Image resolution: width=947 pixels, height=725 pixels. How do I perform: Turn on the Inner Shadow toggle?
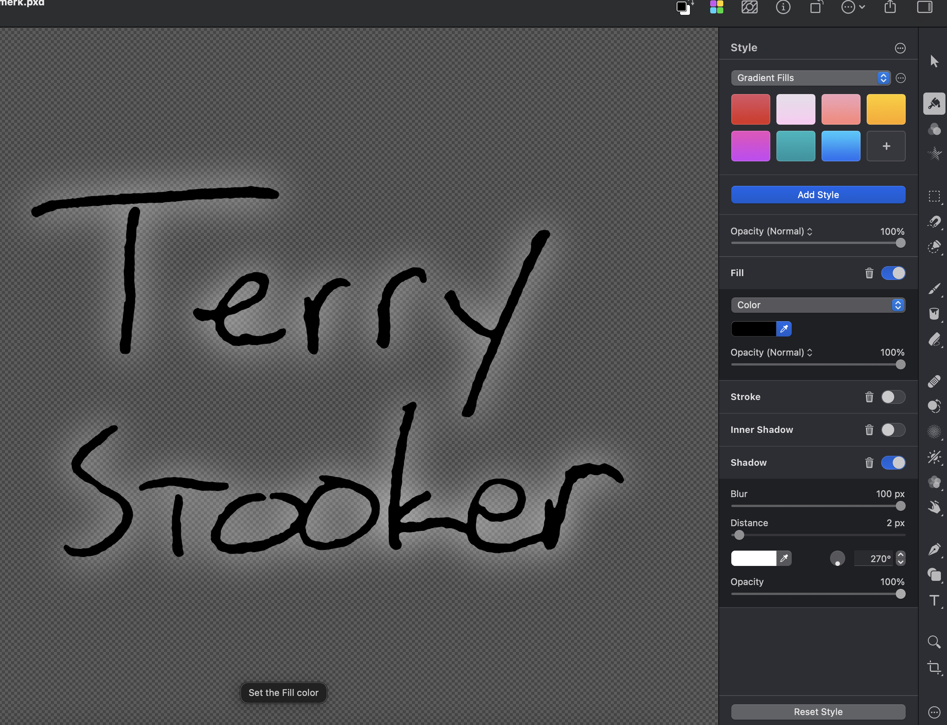point(893,430)
